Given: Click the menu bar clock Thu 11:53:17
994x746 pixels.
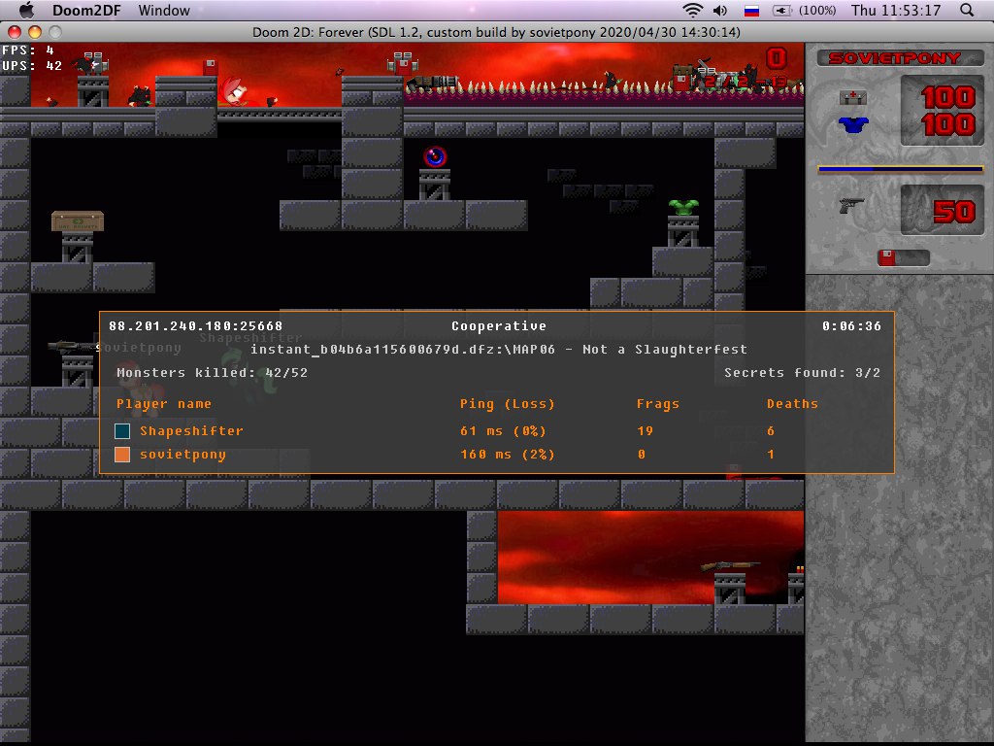Looking at the screenshot, I should pyautogui.click(x=896, y=10).
